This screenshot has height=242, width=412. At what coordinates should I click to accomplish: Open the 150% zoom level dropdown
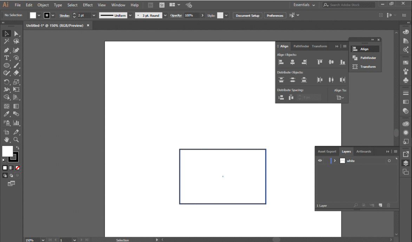(x=43, y=240)
